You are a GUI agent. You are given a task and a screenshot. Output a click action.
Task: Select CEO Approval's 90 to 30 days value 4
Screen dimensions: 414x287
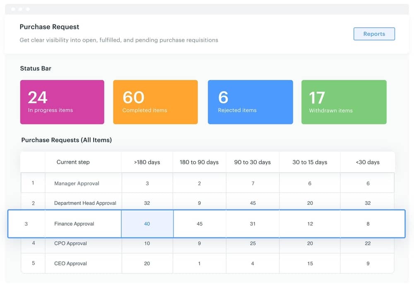[253, 263]
